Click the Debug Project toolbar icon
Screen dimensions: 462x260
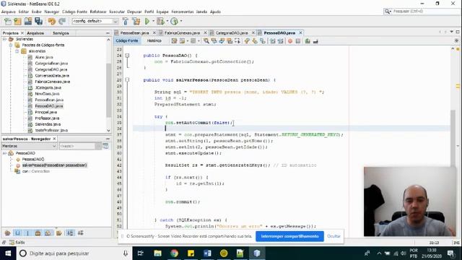pyautogui.click(x=160, y=21)
